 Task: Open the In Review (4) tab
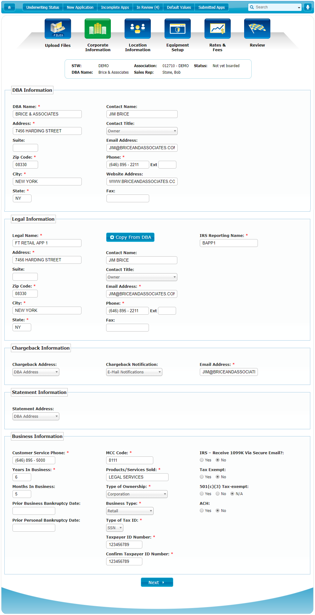(148, 7)
